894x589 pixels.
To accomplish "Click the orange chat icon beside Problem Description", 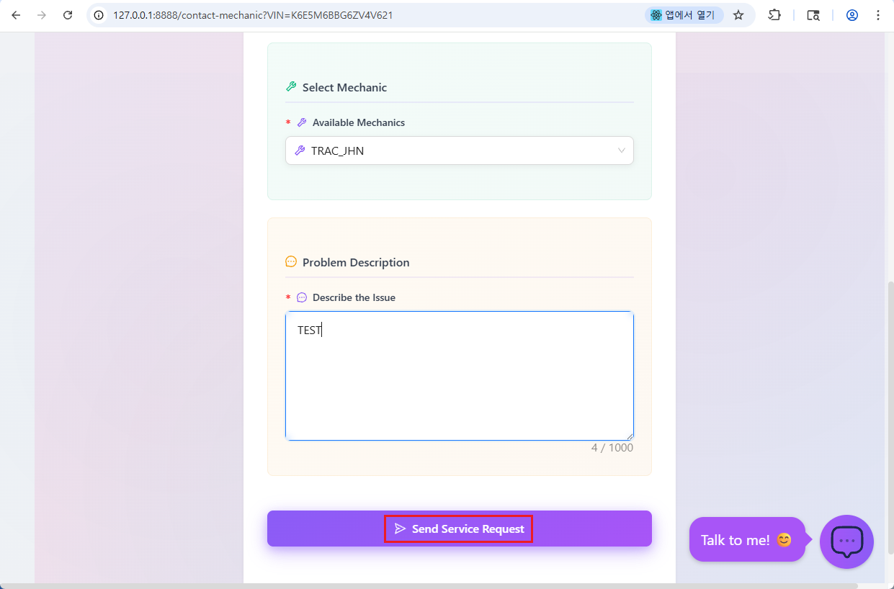I will [x=291, y=262].
